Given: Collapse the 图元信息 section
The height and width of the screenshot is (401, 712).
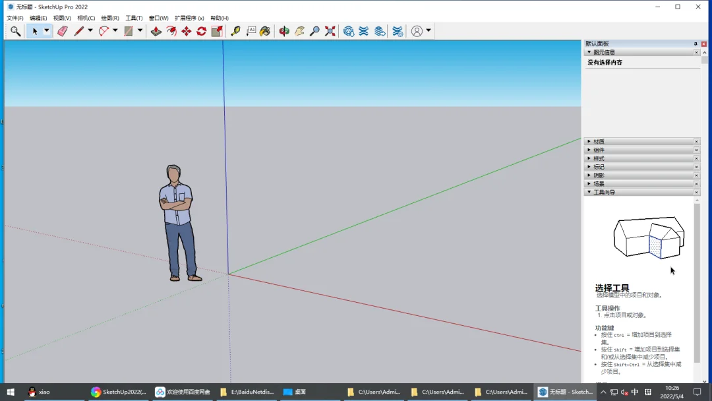Looking at the screenshot, I should coord(589,52).
